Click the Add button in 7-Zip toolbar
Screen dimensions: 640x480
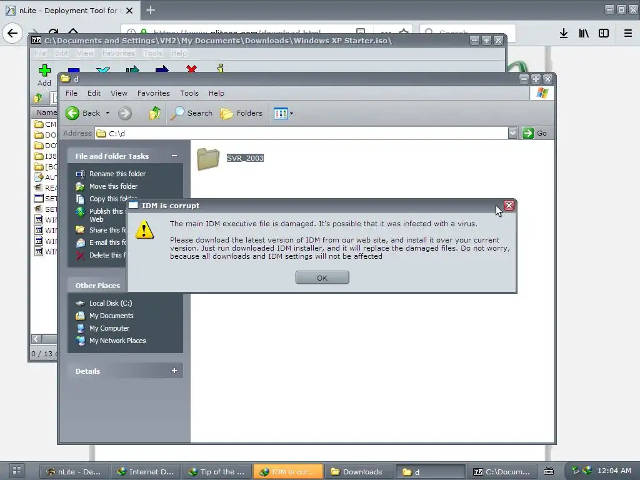[x=44, y=76]
